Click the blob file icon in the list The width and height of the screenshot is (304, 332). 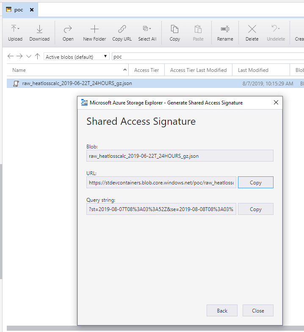click(x=16, y=84)
